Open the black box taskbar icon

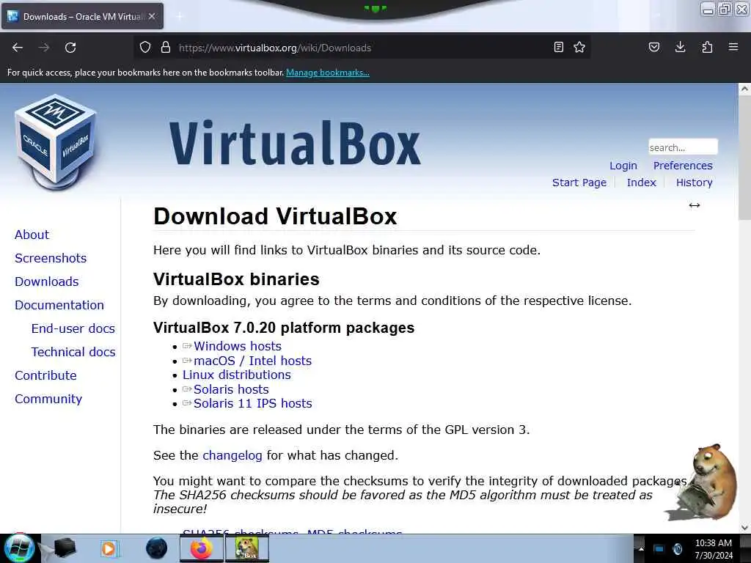point(65,548)
